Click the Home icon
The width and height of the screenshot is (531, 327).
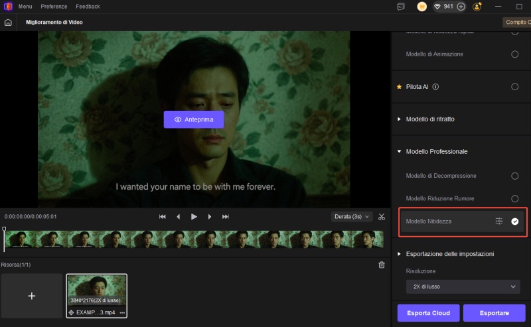tap(8, 23)
